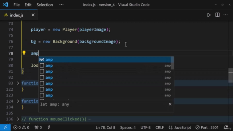Open the VS Code logo menu
Image resolution: width=233 pixels, height=131 pixels.
[x=5, y=5]
